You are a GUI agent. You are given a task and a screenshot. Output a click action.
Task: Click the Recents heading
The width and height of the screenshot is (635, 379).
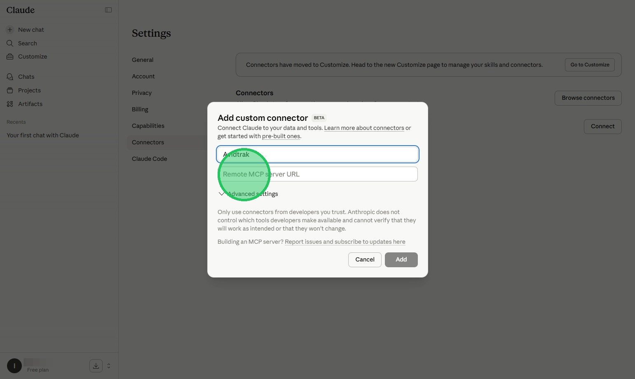(16, 122)
